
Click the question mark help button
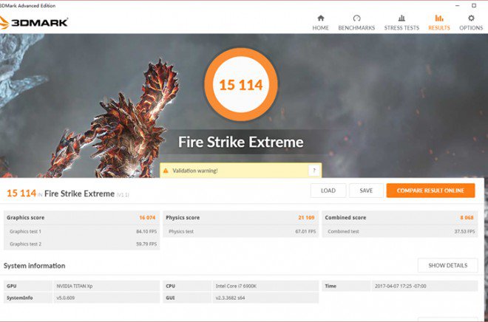pos(314,171)
